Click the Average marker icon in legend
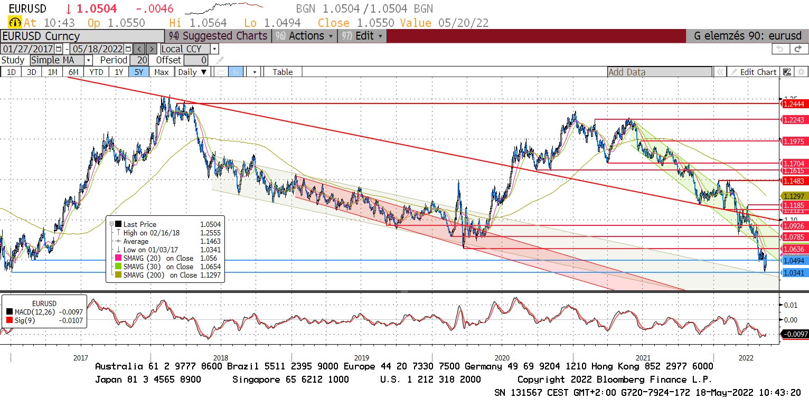809x408 pixels. (118, 241)
